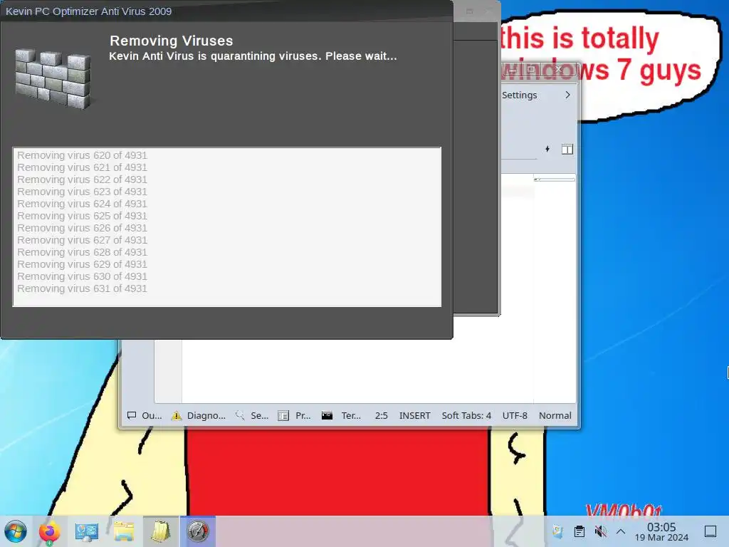Click the Kevin PC Optimizer title bar
729x547 pixels.
tap(227, 11)
